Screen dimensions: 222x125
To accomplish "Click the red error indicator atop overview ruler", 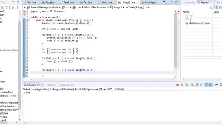I will tap(178, 11).
